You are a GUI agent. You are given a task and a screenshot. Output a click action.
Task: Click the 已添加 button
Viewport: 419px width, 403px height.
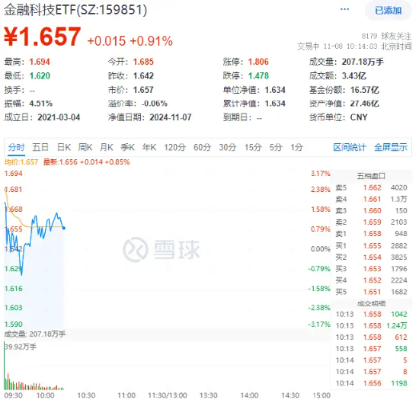click(388, 11)
